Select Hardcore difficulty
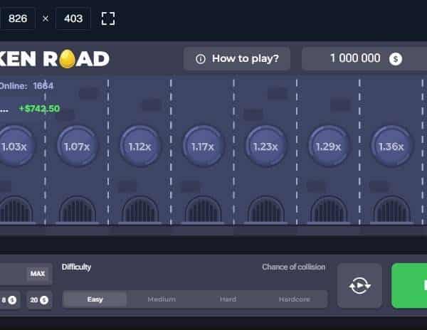 tap(295, 299)
